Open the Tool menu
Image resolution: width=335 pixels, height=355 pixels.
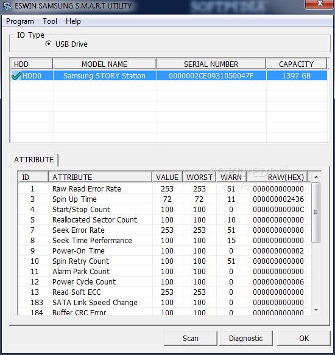(50, 21)
